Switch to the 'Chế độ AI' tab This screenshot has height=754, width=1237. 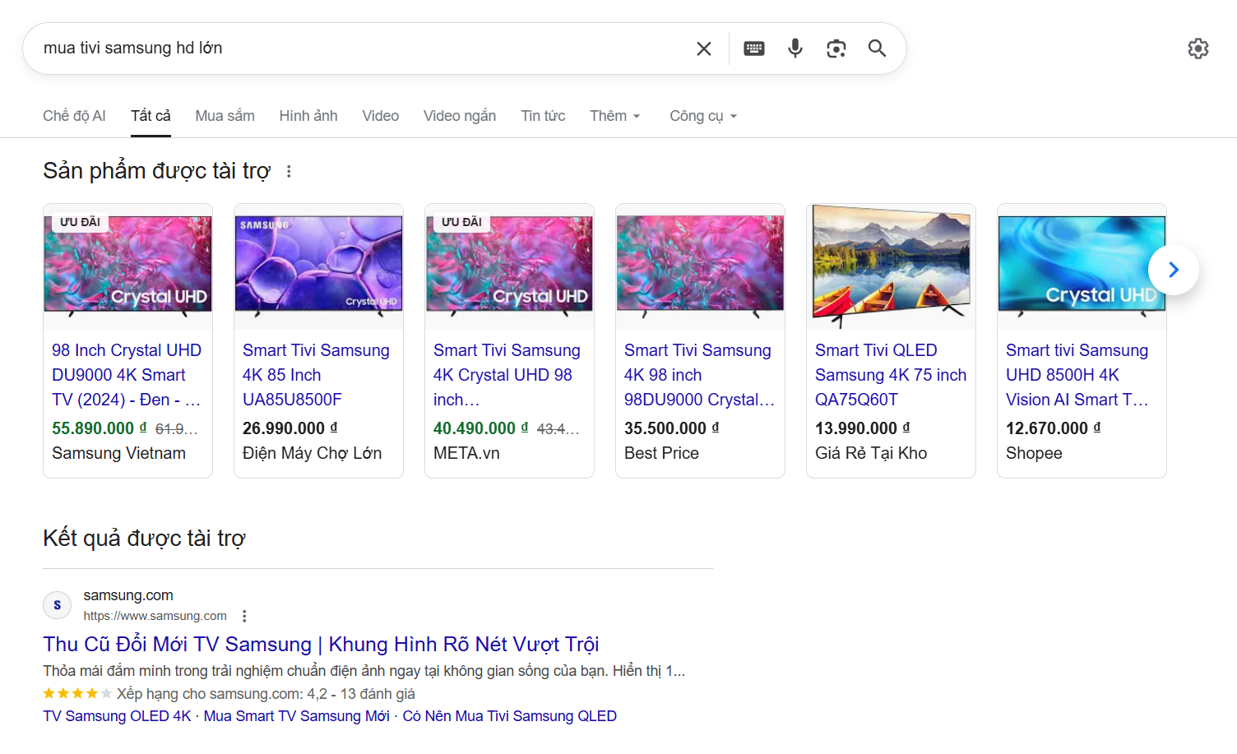coord(74,116)
